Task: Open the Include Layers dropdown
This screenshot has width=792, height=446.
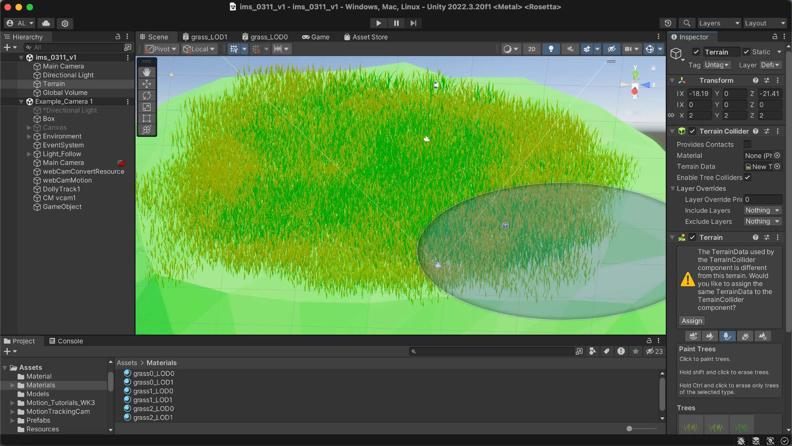Action: click(762, 210)
